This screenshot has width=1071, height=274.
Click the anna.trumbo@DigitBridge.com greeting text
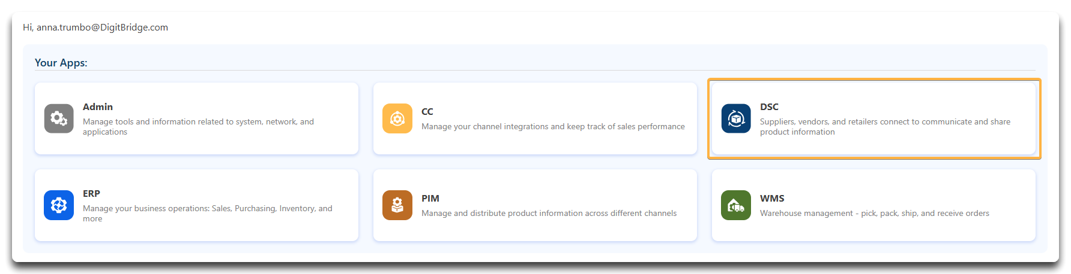point(95,28)
